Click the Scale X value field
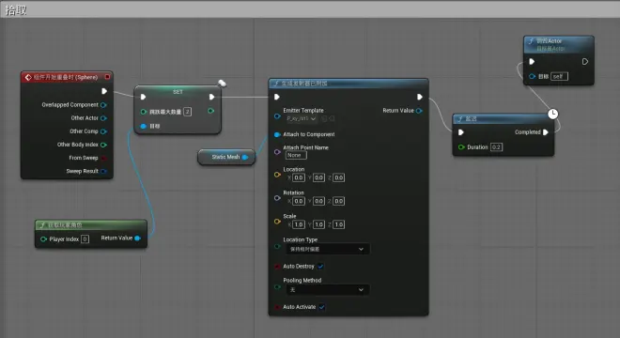620x338 pixels. 299,224
